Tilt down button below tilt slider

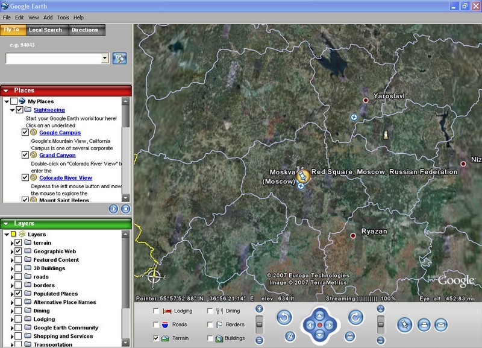tap(381, 340)
